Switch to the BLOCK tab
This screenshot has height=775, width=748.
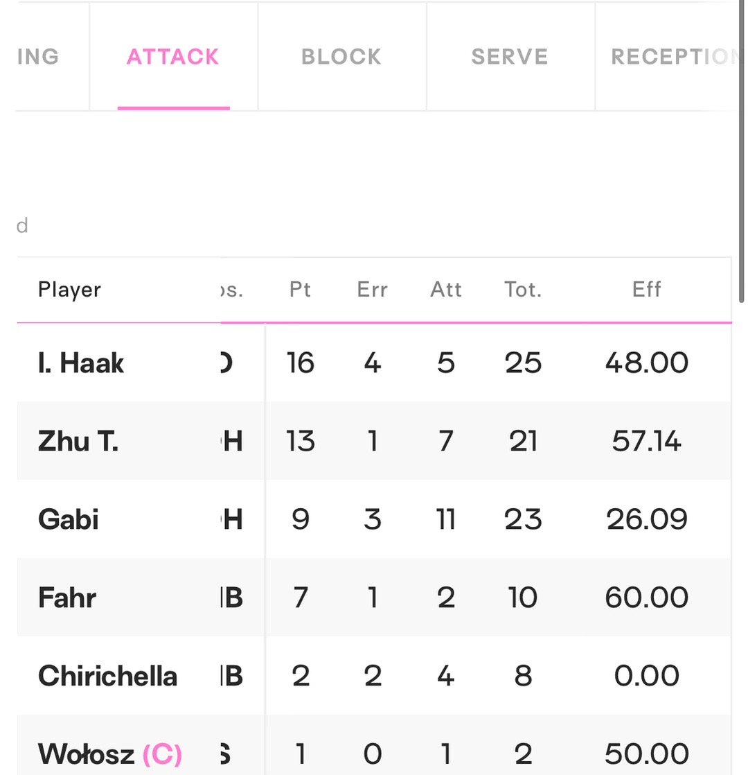click(341, 57)
